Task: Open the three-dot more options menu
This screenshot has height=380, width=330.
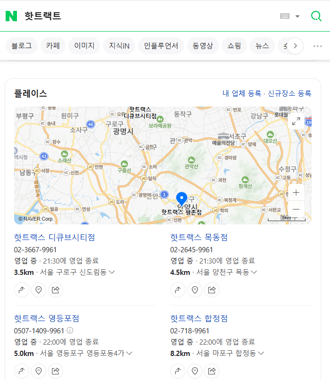Action: (x=317, y=46)
